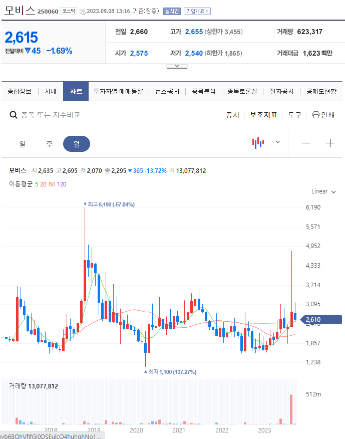
Task: Open the 기업개요 dropdown
Action: pos(197,11)
